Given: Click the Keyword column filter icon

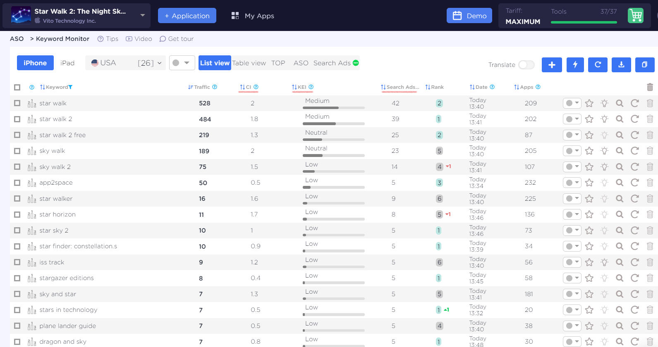Looking at the screenshot, I should (x=70, y=87).
